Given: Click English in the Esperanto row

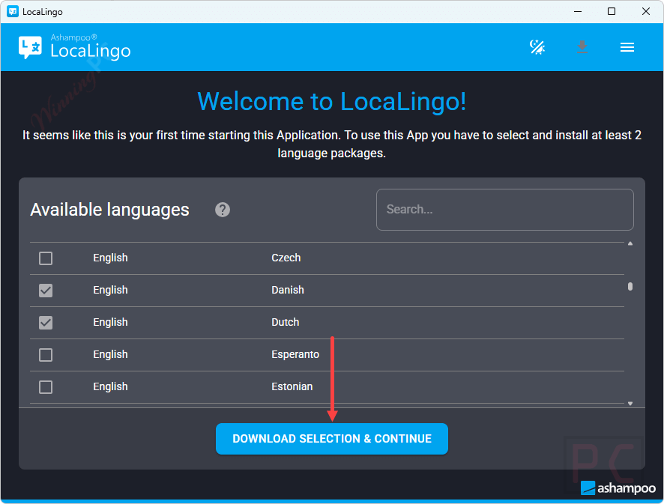Looking at the screenshot, I should coord(110,354).
